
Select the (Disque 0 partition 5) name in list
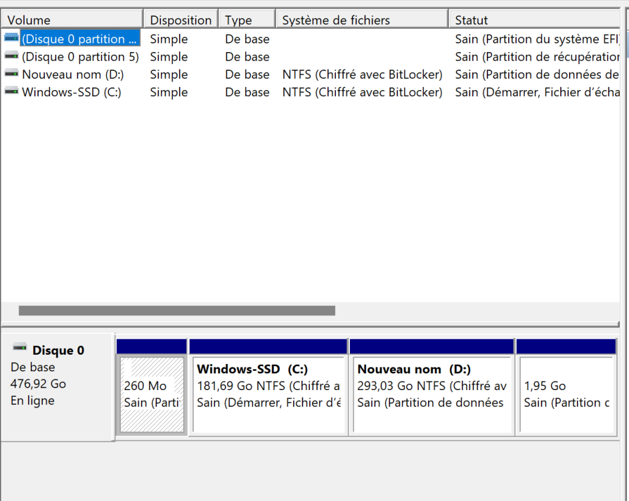click(80, 57)
